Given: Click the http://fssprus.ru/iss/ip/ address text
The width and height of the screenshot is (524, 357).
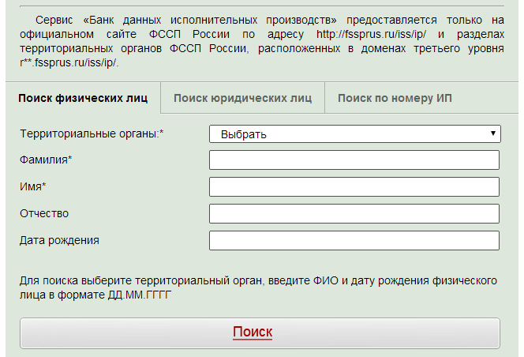Looking at the screenshot, I should 371,35.
